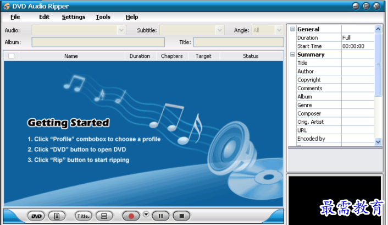Stop ripping with the stop button
Image resolution: width=388 pixels, height=225 pixels.
(x=182, y=216)
